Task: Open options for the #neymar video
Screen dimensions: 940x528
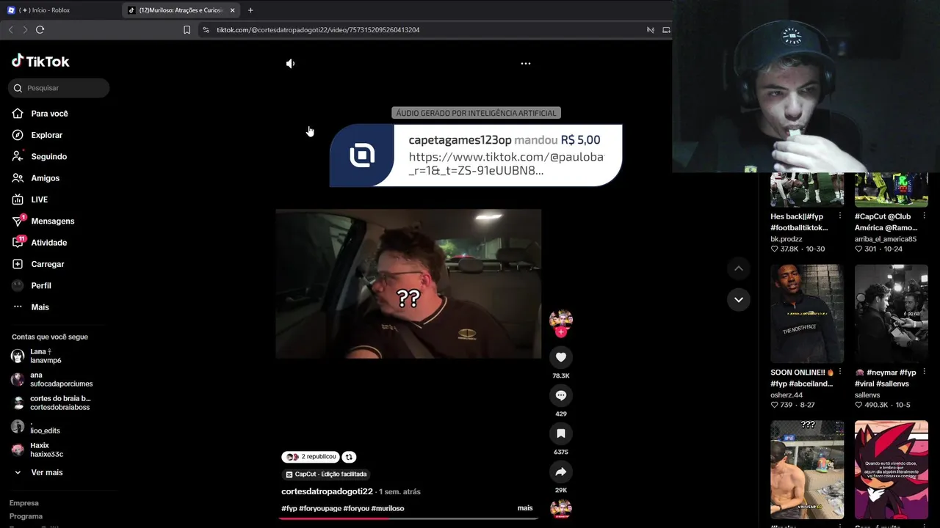Action: [925, 373]
